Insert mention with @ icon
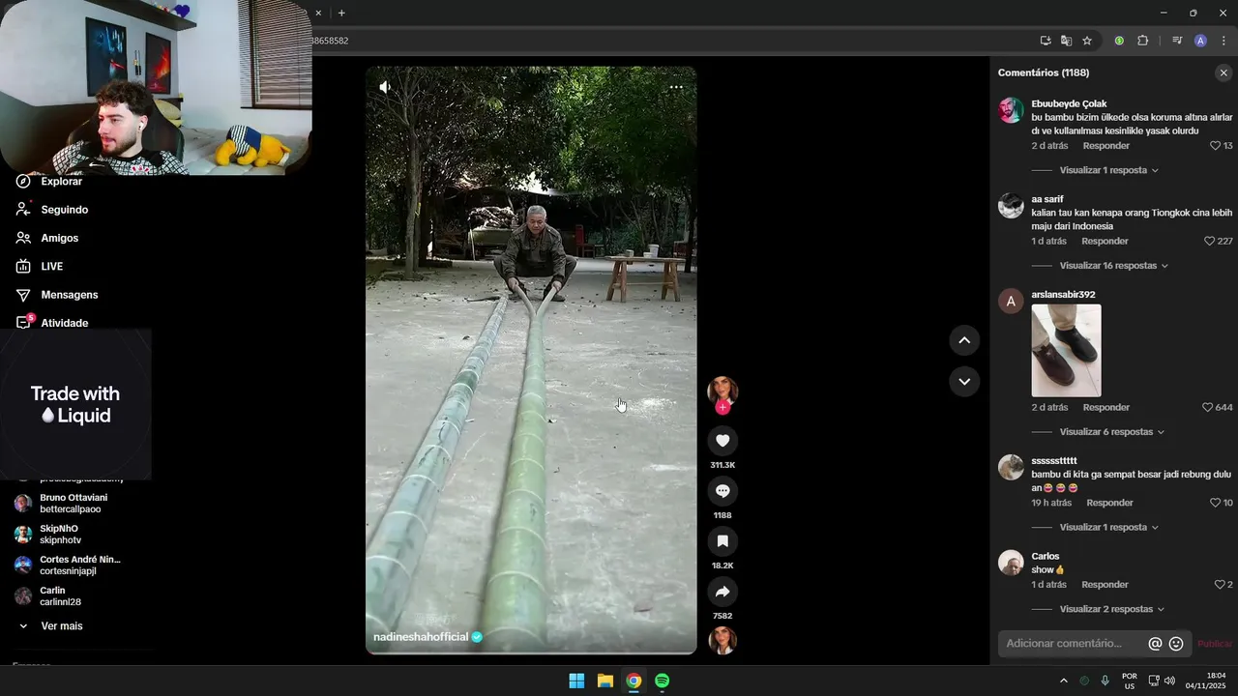The height and width of the screenshot is (696, 1238). point(1155,644)
